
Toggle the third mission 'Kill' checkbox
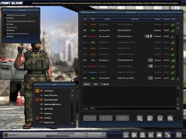click(x=5, y=27)
